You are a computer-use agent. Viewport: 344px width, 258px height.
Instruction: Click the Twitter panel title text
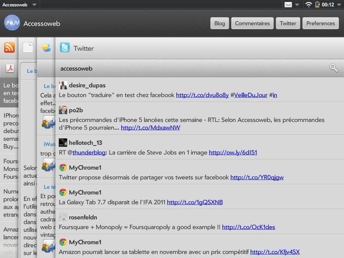coord(84,49)
